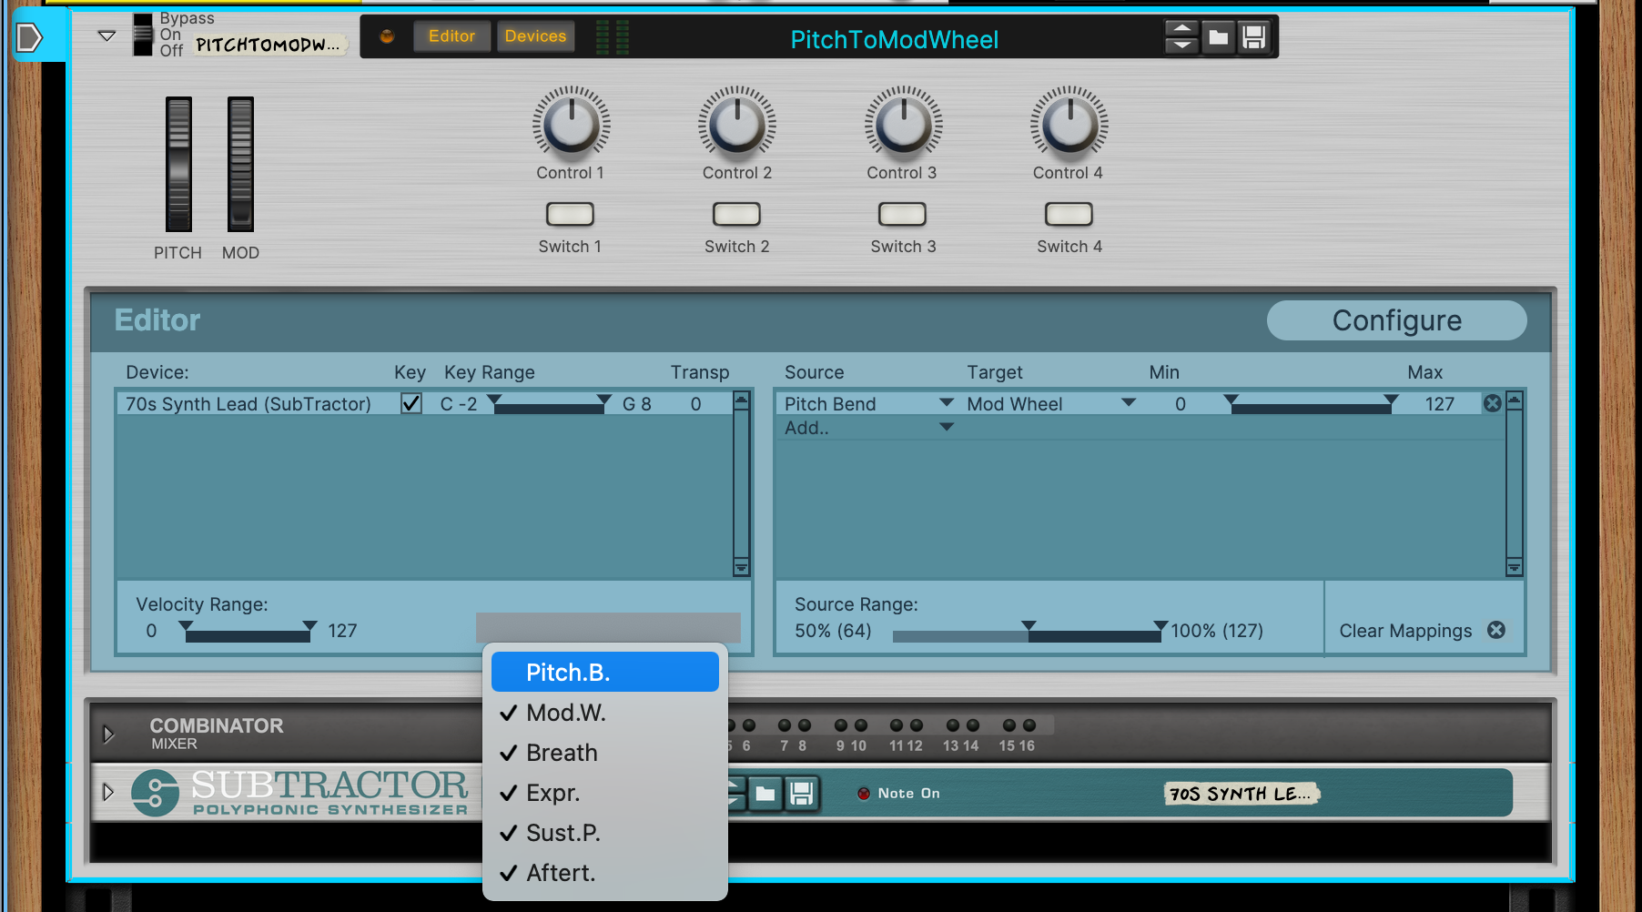
Task: Toggle the Switch 3 button
Action: (902, 214)
